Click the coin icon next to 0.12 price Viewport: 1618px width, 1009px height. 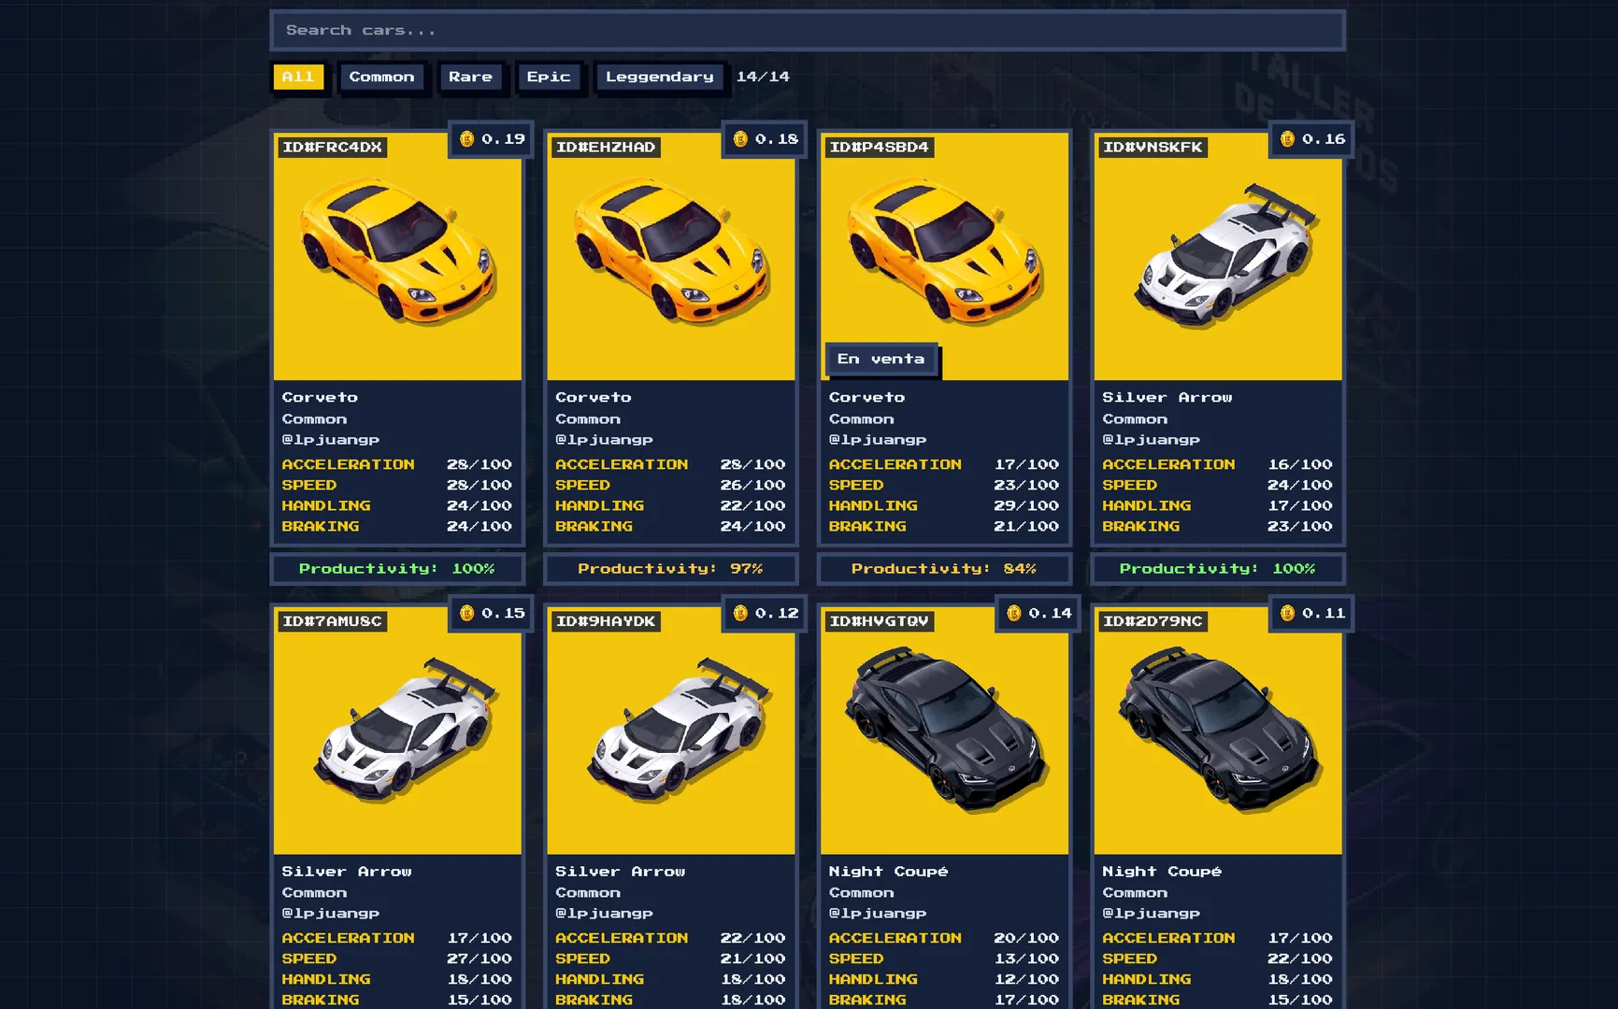pyautogui.click(x=740, y=613)
